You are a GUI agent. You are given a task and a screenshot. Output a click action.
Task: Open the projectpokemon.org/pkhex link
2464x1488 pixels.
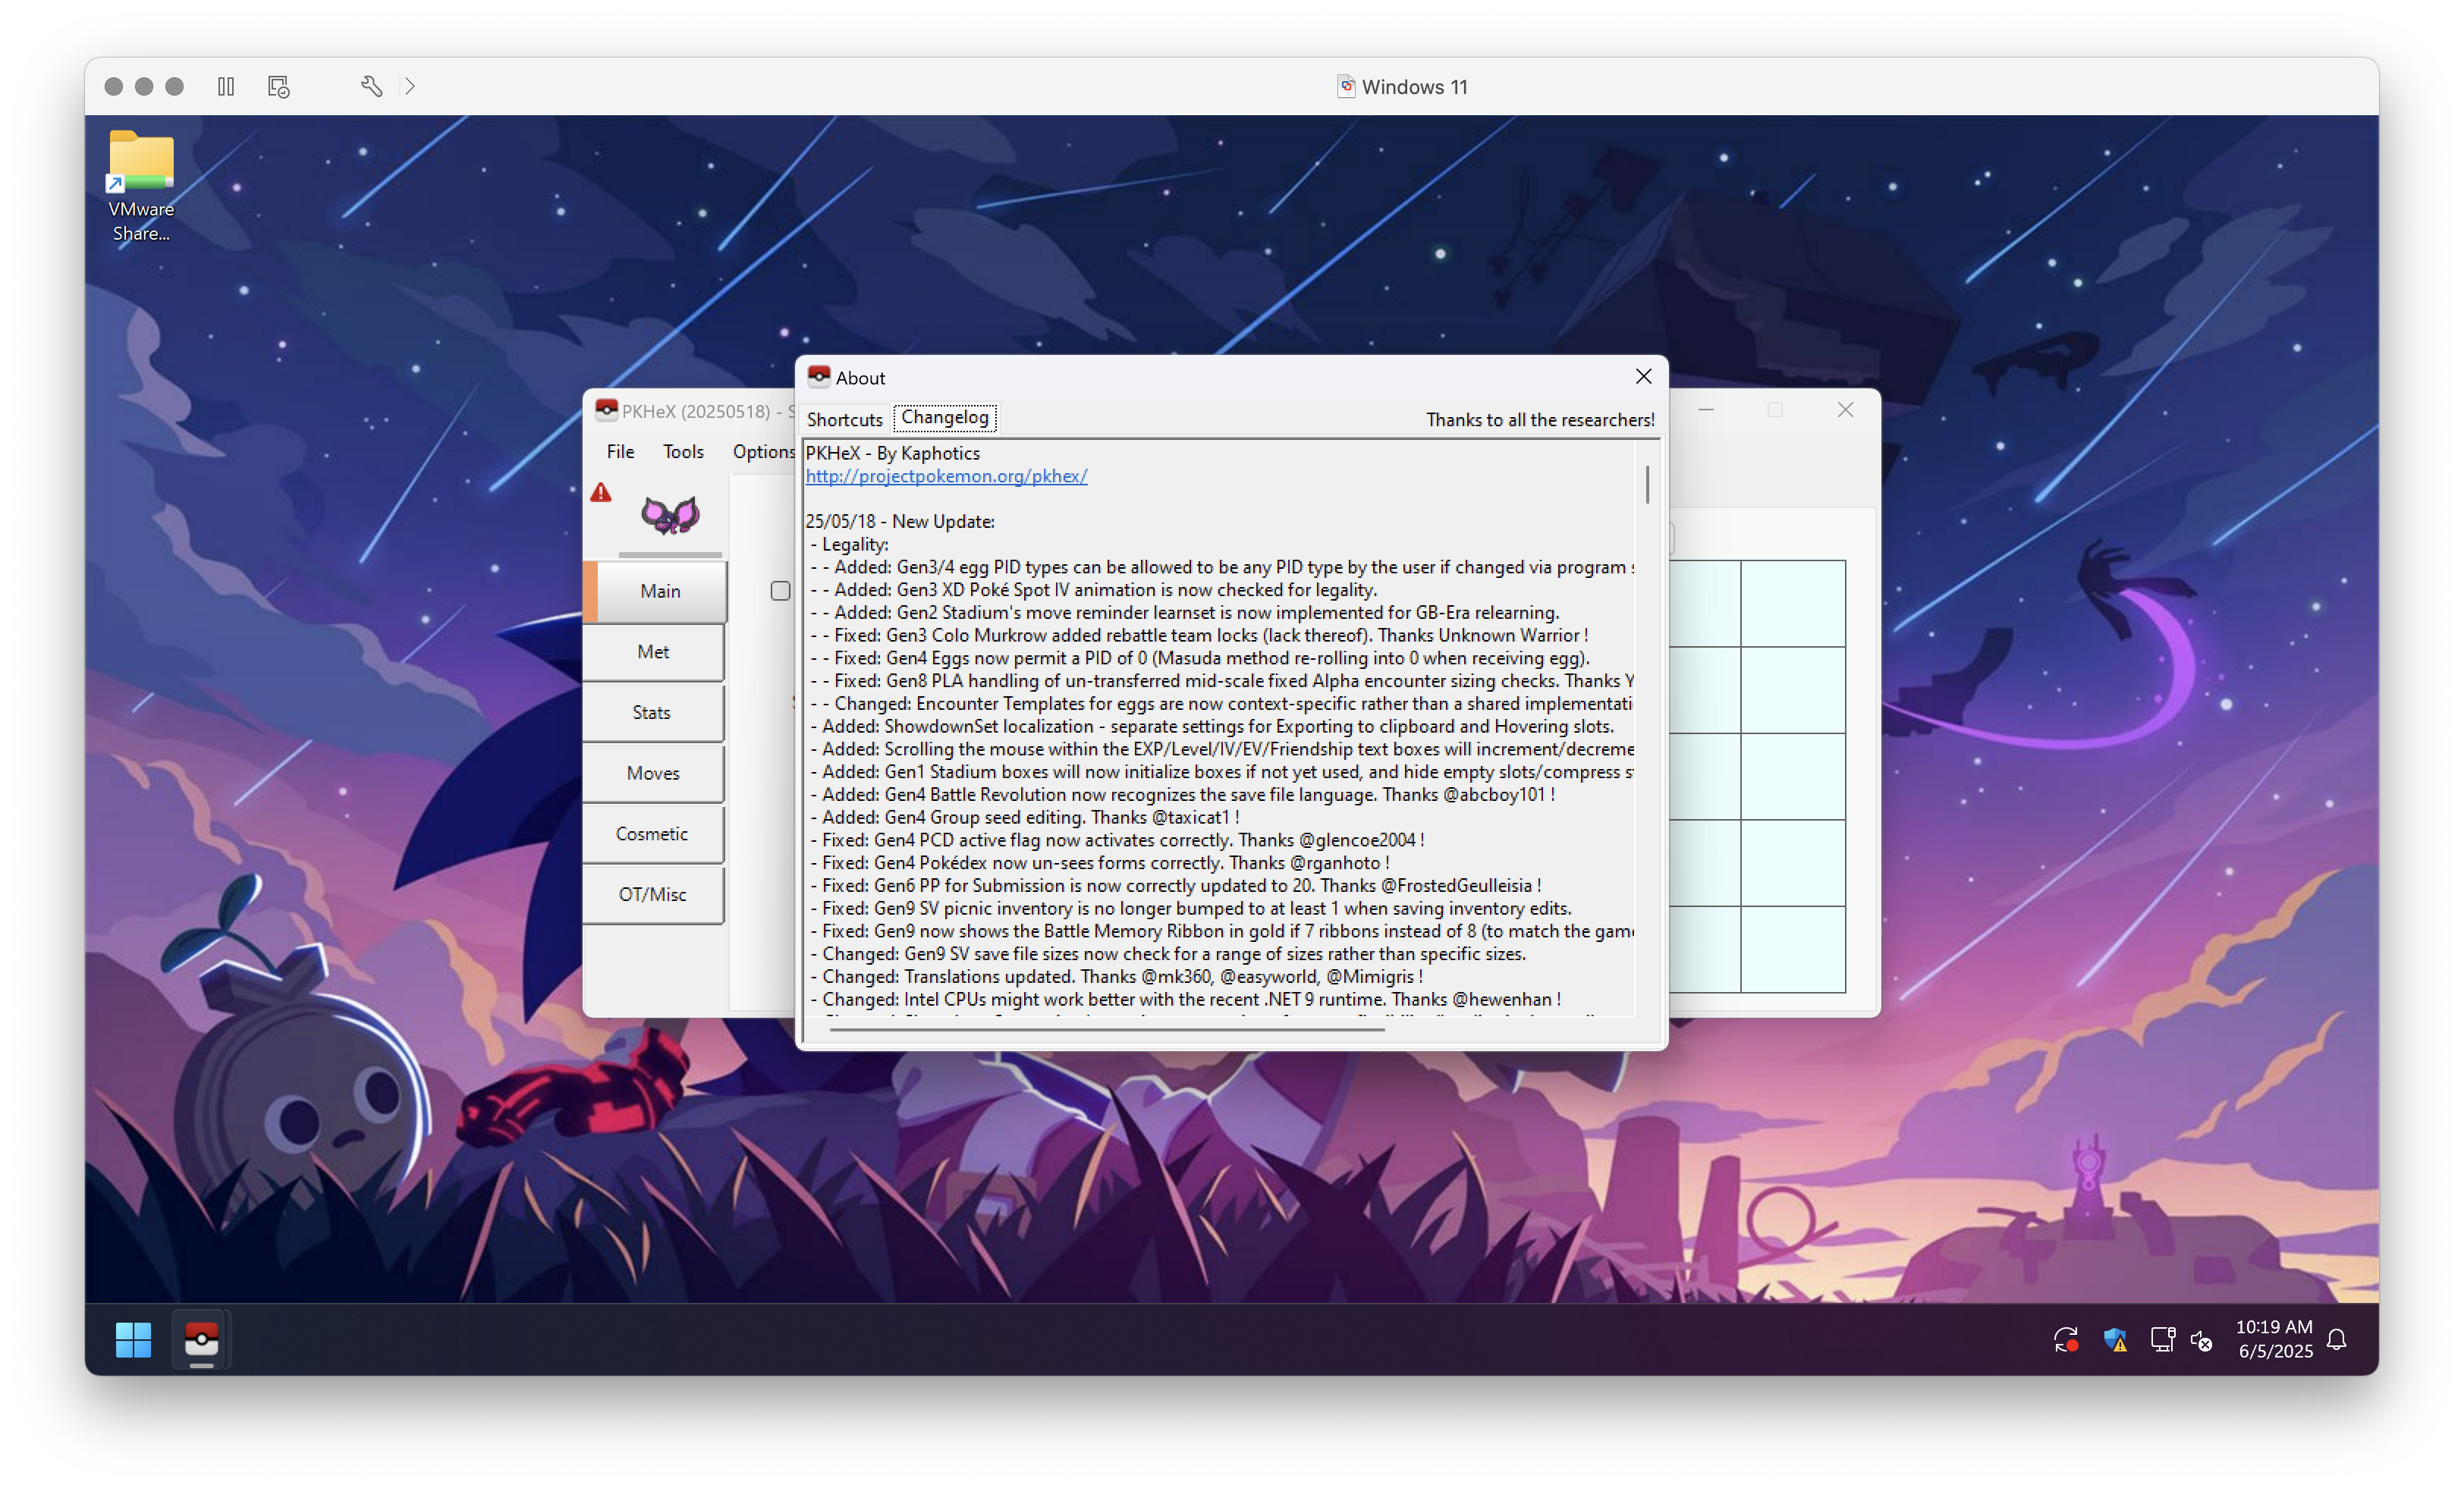pyautogui.click(x=946, y=476)
